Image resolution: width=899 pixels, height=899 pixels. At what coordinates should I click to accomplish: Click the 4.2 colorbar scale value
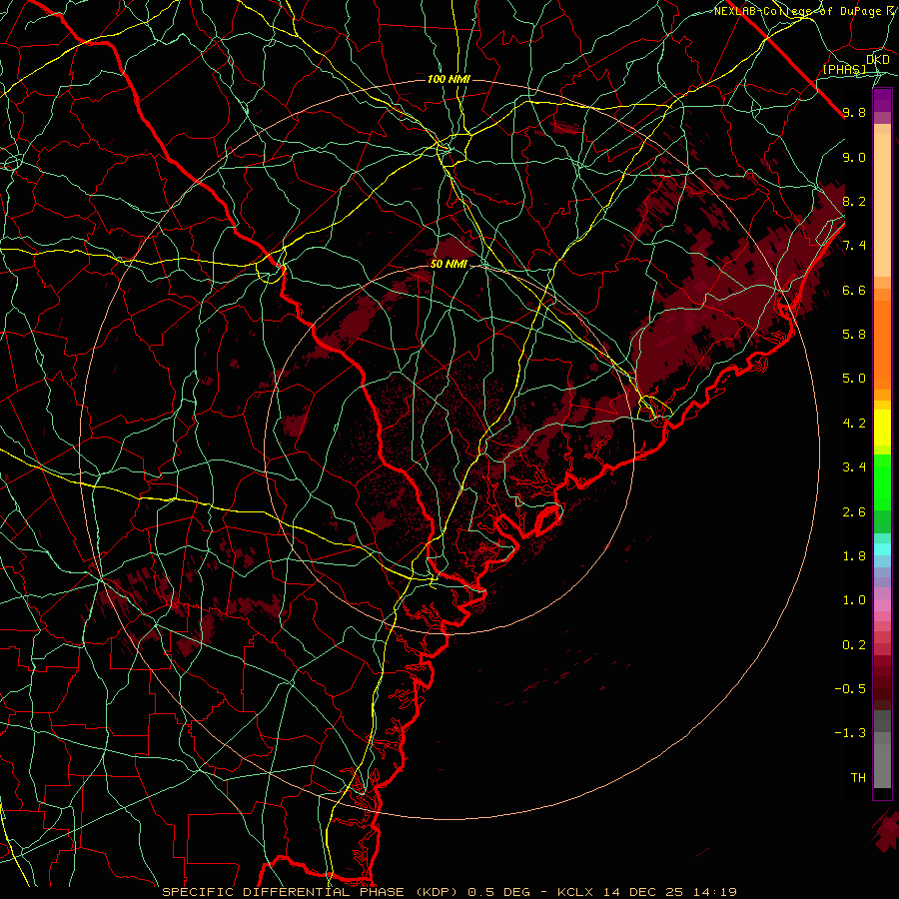(854, 424)
